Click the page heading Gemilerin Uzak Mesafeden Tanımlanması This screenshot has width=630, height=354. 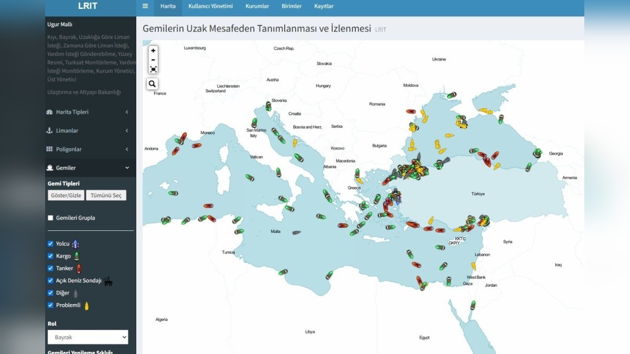click(x=257, y=28)
